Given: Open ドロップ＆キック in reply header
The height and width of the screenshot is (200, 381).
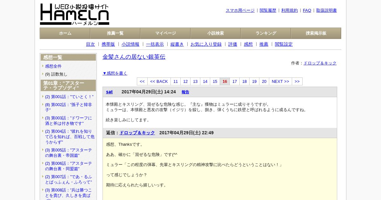Looking at the screenshot, I should [x=137, y=133].
